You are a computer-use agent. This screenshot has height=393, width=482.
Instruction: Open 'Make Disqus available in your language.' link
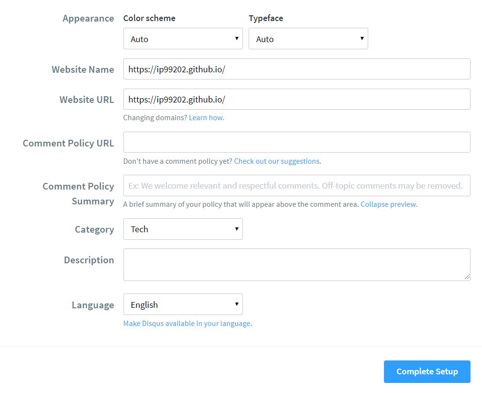click(187, 323)
